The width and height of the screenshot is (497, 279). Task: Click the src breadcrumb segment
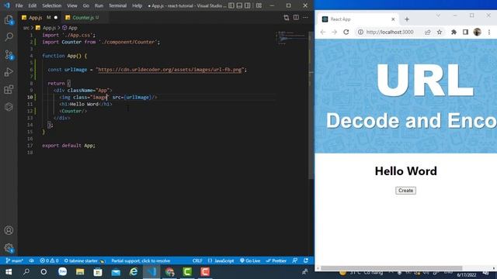tap(26, 28)
